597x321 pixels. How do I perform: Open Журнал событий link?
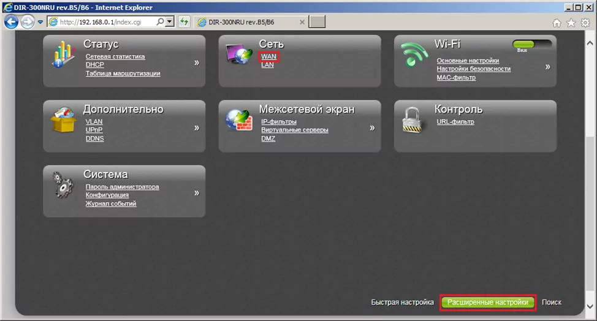tap(111, 204)
